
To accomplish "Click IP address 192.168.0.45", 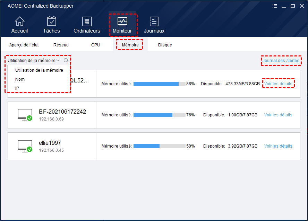I will click(51, 150).
